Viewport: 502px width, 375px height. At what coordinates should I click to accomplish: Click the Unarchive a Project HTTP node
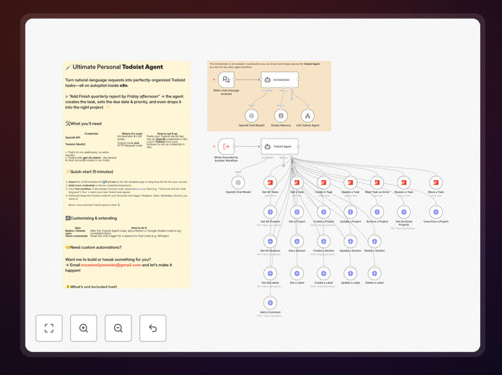pyautogui.click(x=436, y=212)
